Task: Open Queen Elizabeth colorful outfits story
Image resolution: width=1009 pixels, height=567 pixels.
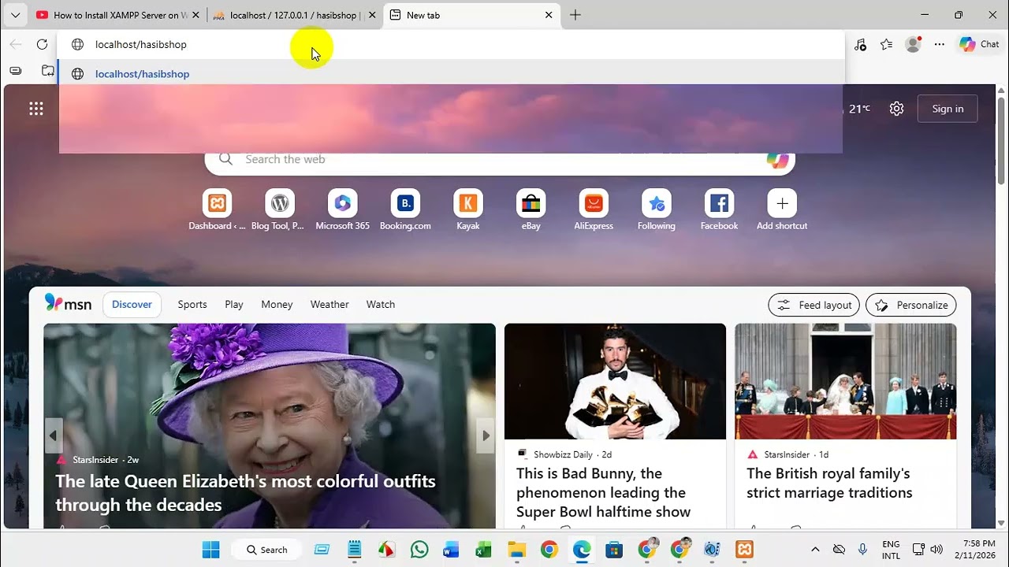Action: [245, 492]
